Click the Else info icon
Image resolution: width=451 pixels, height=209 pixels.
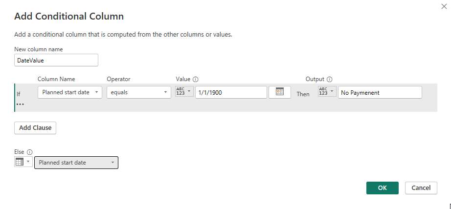pyautogui.click(x=29, y=152)
